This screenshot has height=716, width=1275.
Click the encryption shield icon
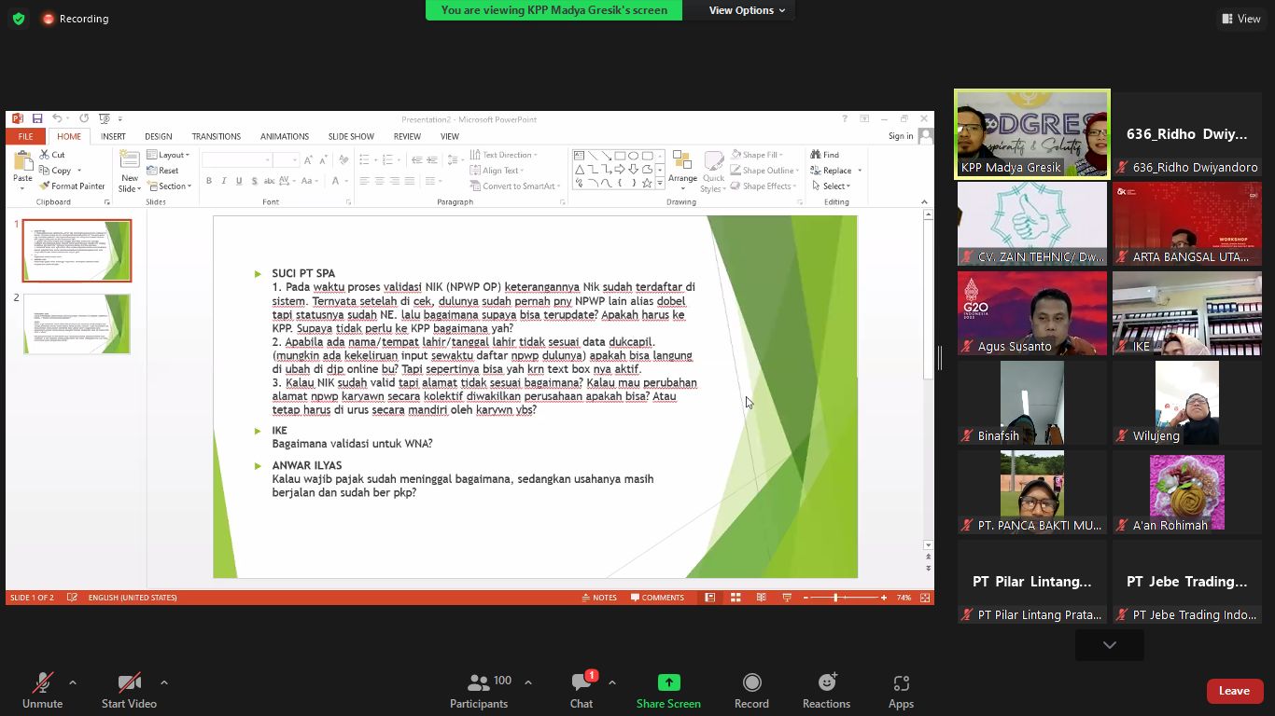point(19,19)
